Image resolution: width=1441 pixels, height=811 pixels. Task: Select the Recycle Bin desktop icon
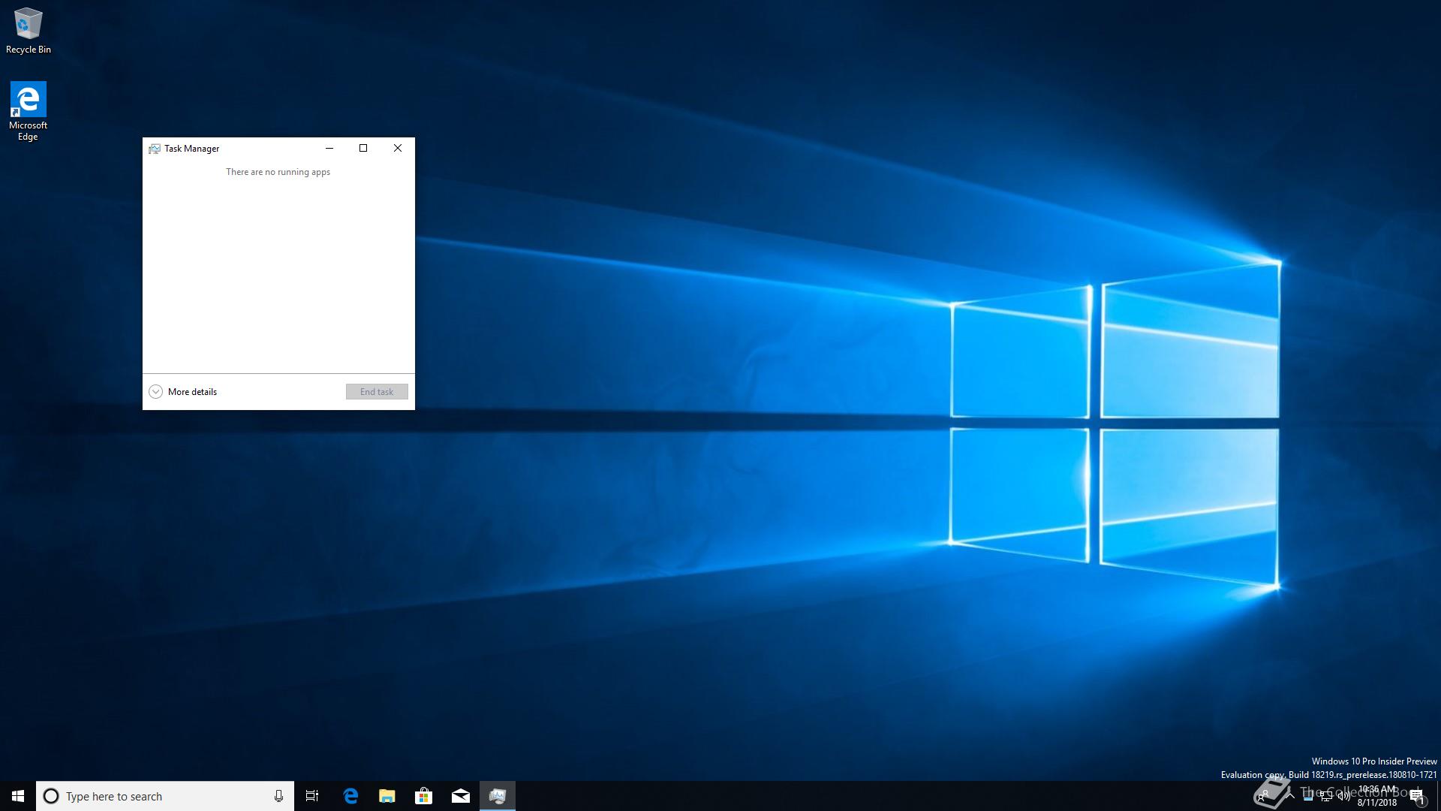click(29, 31)
